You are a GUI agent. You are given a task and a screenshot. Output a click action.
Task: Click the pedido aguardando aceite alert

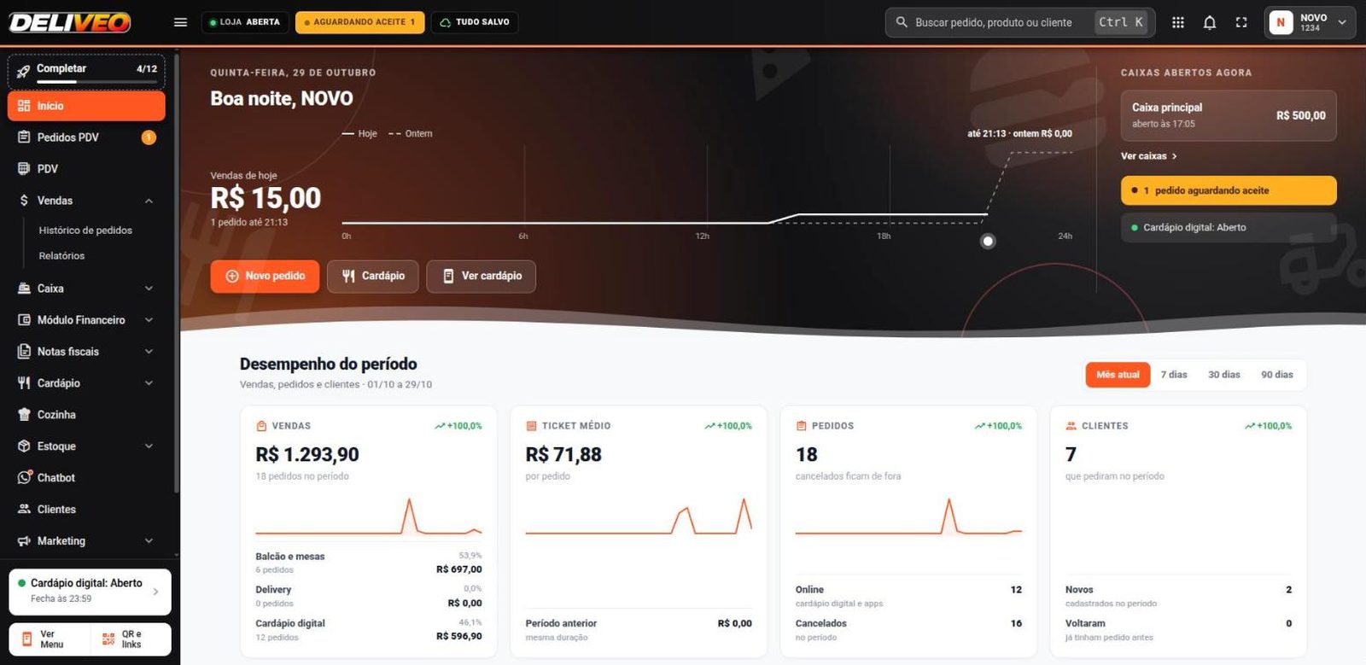(x=1229, y=190)
